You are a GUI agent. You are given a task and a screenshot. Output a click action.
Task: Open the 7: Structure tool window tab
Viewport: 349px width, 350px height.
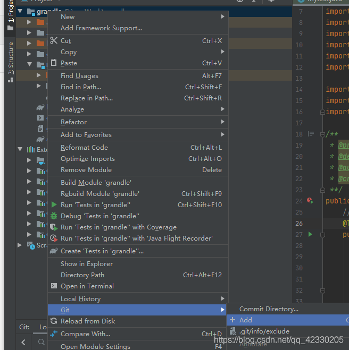click(10, 63)
